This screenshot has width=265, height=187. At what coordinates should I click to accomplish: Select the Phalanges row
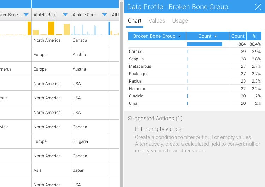coord(195,74)
